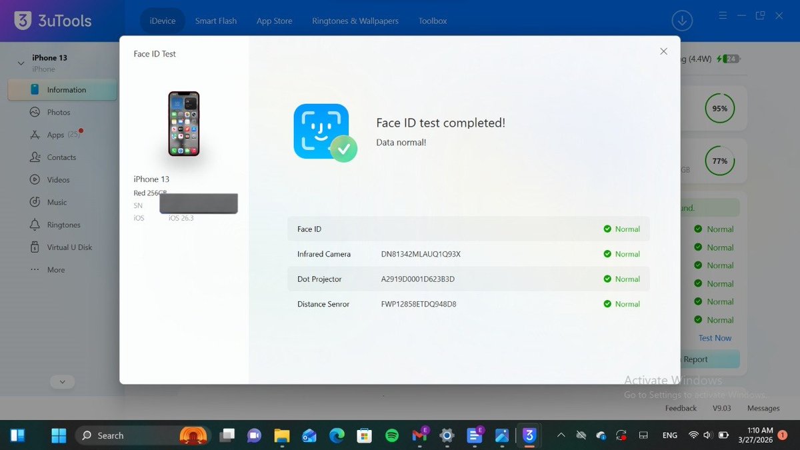
Task: Click the 95% circular gauge
Action: click(x=719, y=108)
